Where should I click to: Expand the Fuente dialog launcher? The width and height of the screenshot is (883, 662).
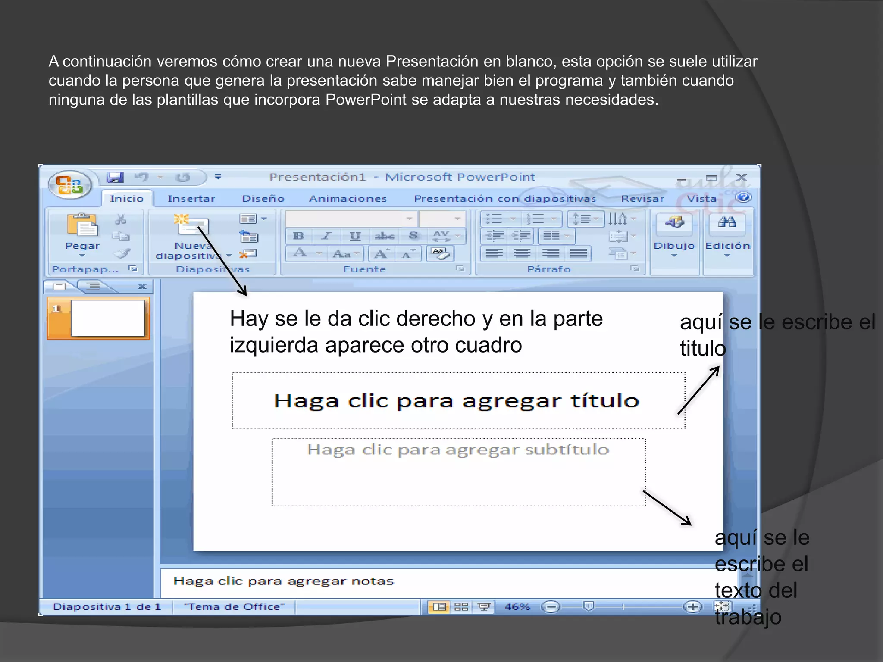tap(461, 269)
